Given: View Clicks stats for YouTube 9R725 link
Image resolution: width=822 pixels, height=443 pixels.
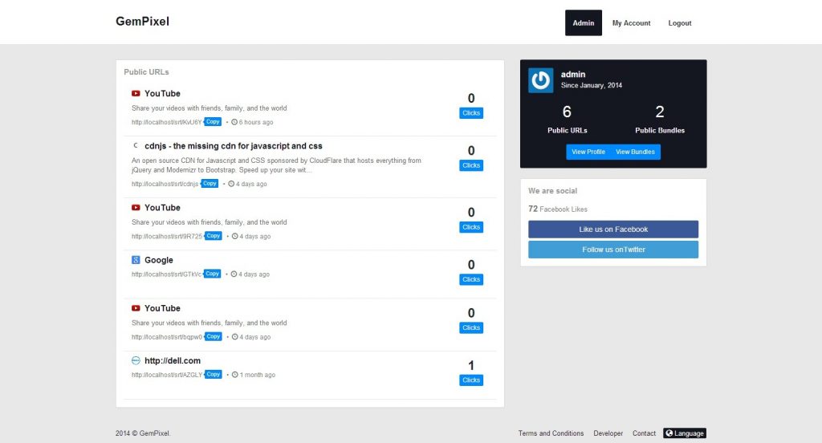Looking at the screenshot, I should pos(470,228).
